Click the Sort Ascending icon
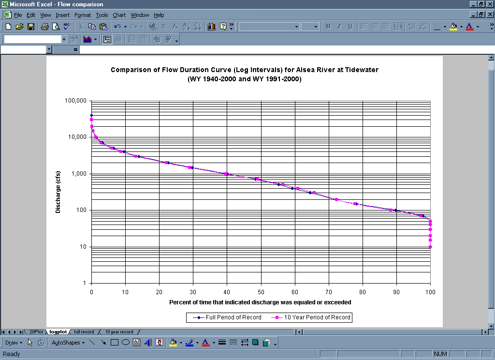Image resolution: width=495 pixels, height=360 pixels. tap(187, 27)
